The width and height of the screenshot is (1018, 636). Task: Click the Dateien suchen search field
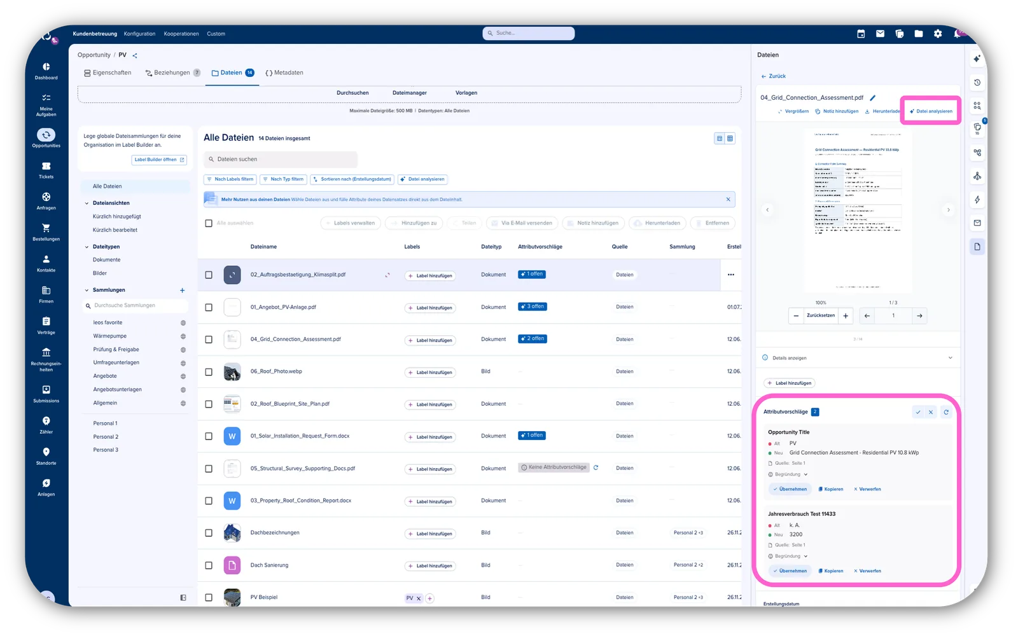click(x=281, y=160)
